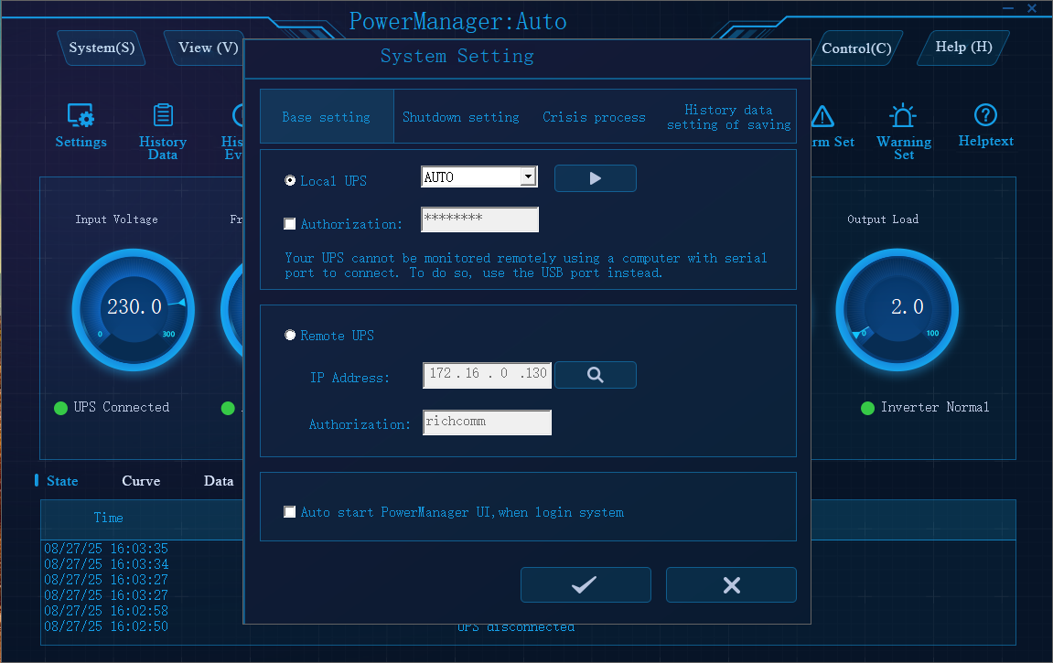Enable Auto start PowerManager UI checkbox
This screenshot has width=1053, height=663.
coord(290,512)
